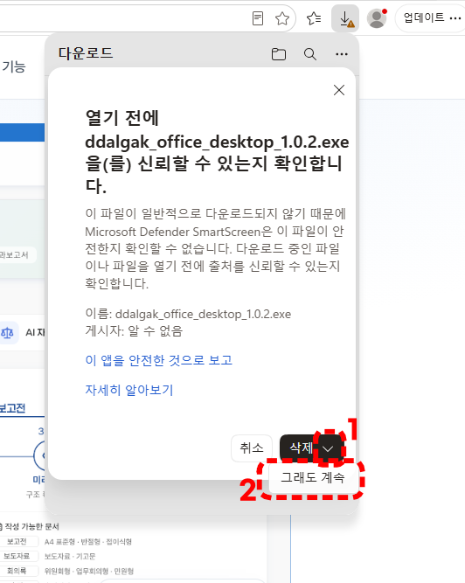
Task: Click A4 표준형 · 반절형 · 접이식형 text
Action: pyautogui.click(x=88, y=542)
